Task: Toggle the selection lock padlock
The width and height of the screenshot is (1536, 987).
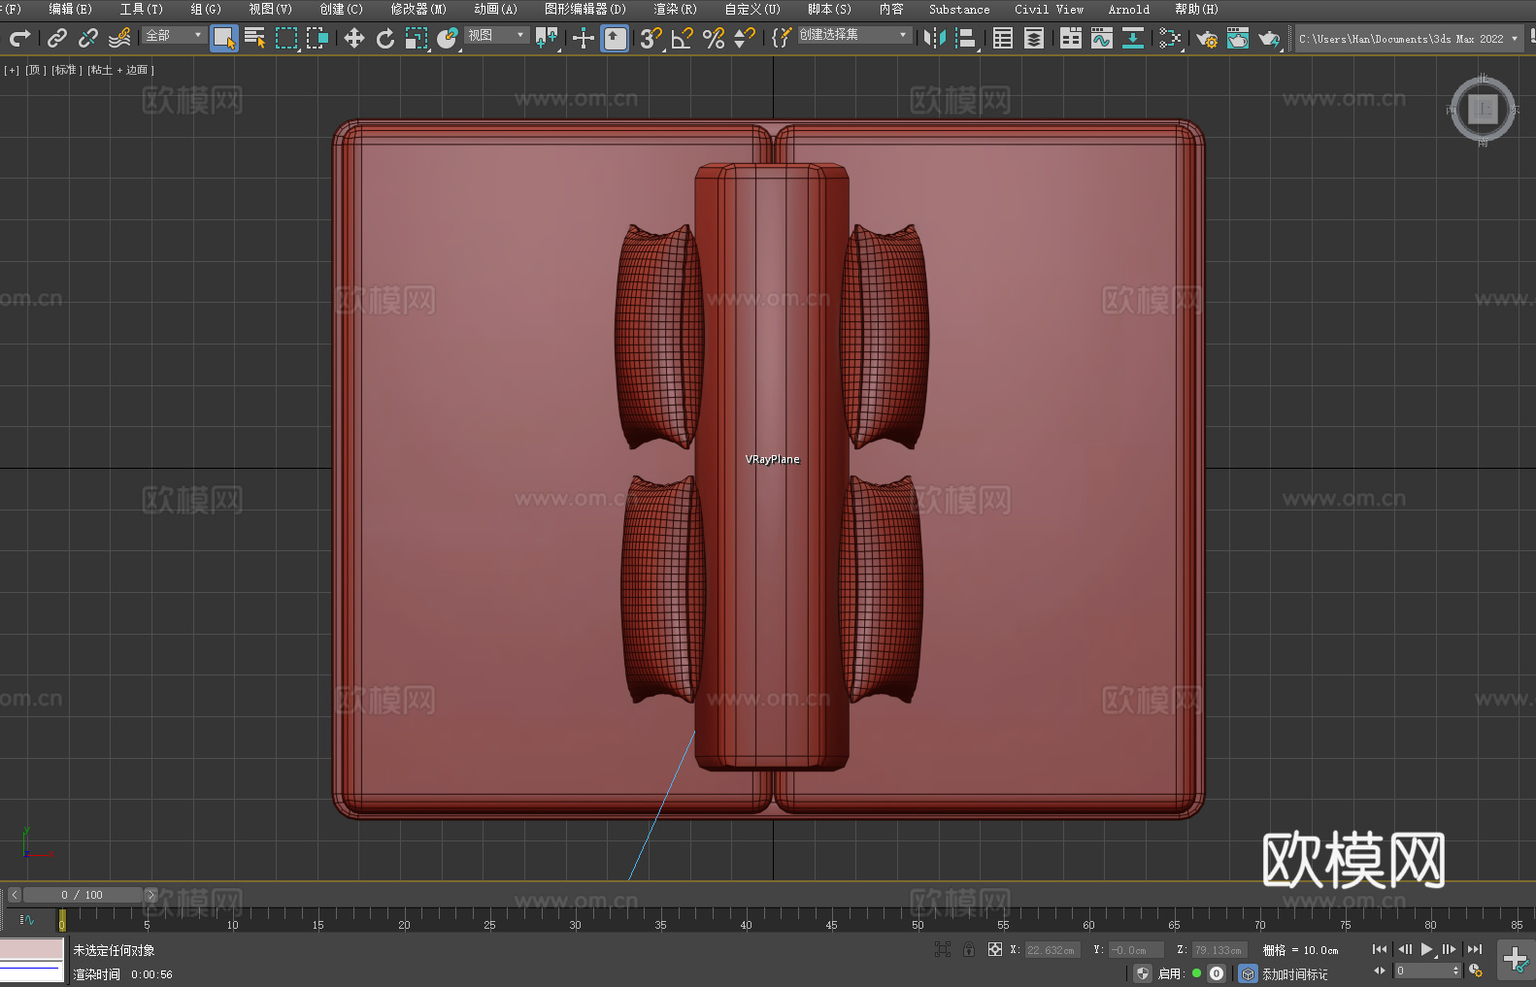Action: coord(968,949)
